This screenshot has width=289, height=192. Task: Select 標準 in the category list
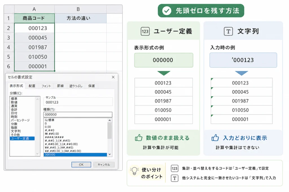coord(14,99)
